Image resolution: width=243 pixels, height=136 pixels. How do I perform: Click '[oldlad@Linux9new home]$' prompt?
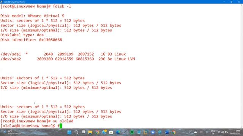click(28, 126)
